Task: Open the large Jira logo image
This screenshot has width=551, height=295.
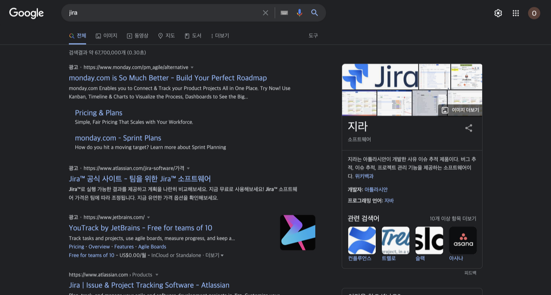Action: click(x=380, y=76)
